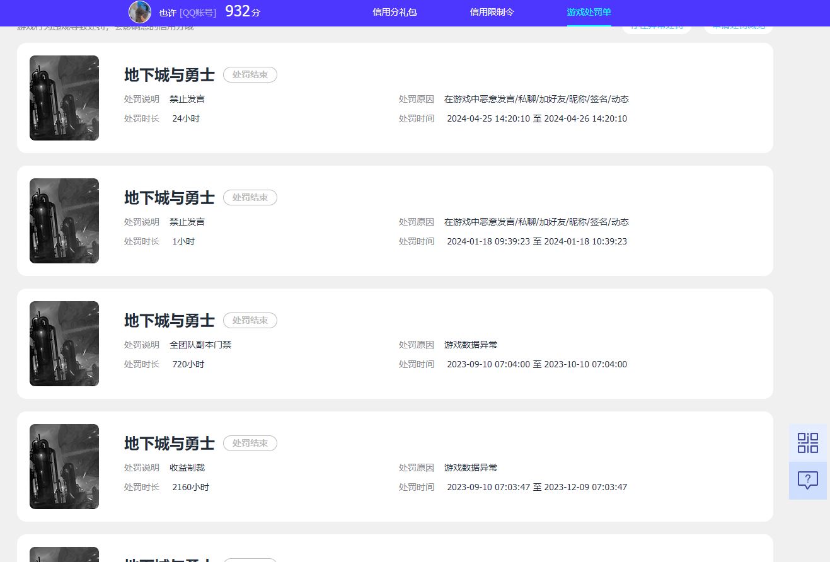
Task: Click game thumbnail of the 收益制裁 record
Action: (x=64, y=466)
